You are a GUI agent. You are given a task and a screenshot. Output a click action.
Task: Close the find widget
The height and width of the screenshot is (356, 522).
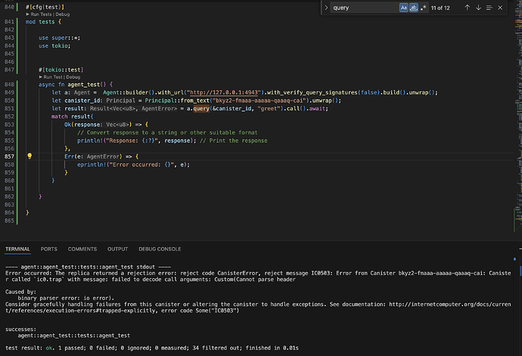(x=500, y=8)
